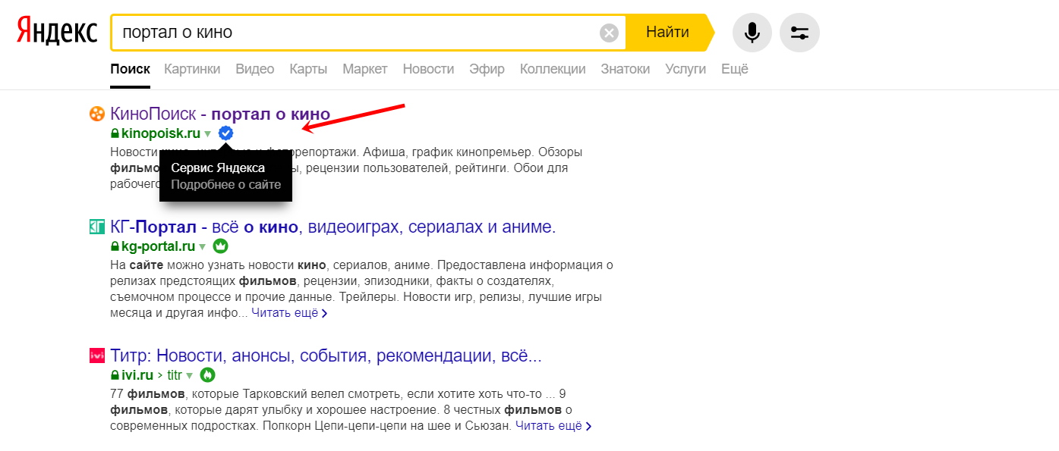Screen dimensions: 1059x451
Task: Click green flame badge beside ivi.ru titr
Action: click(207, 374)
